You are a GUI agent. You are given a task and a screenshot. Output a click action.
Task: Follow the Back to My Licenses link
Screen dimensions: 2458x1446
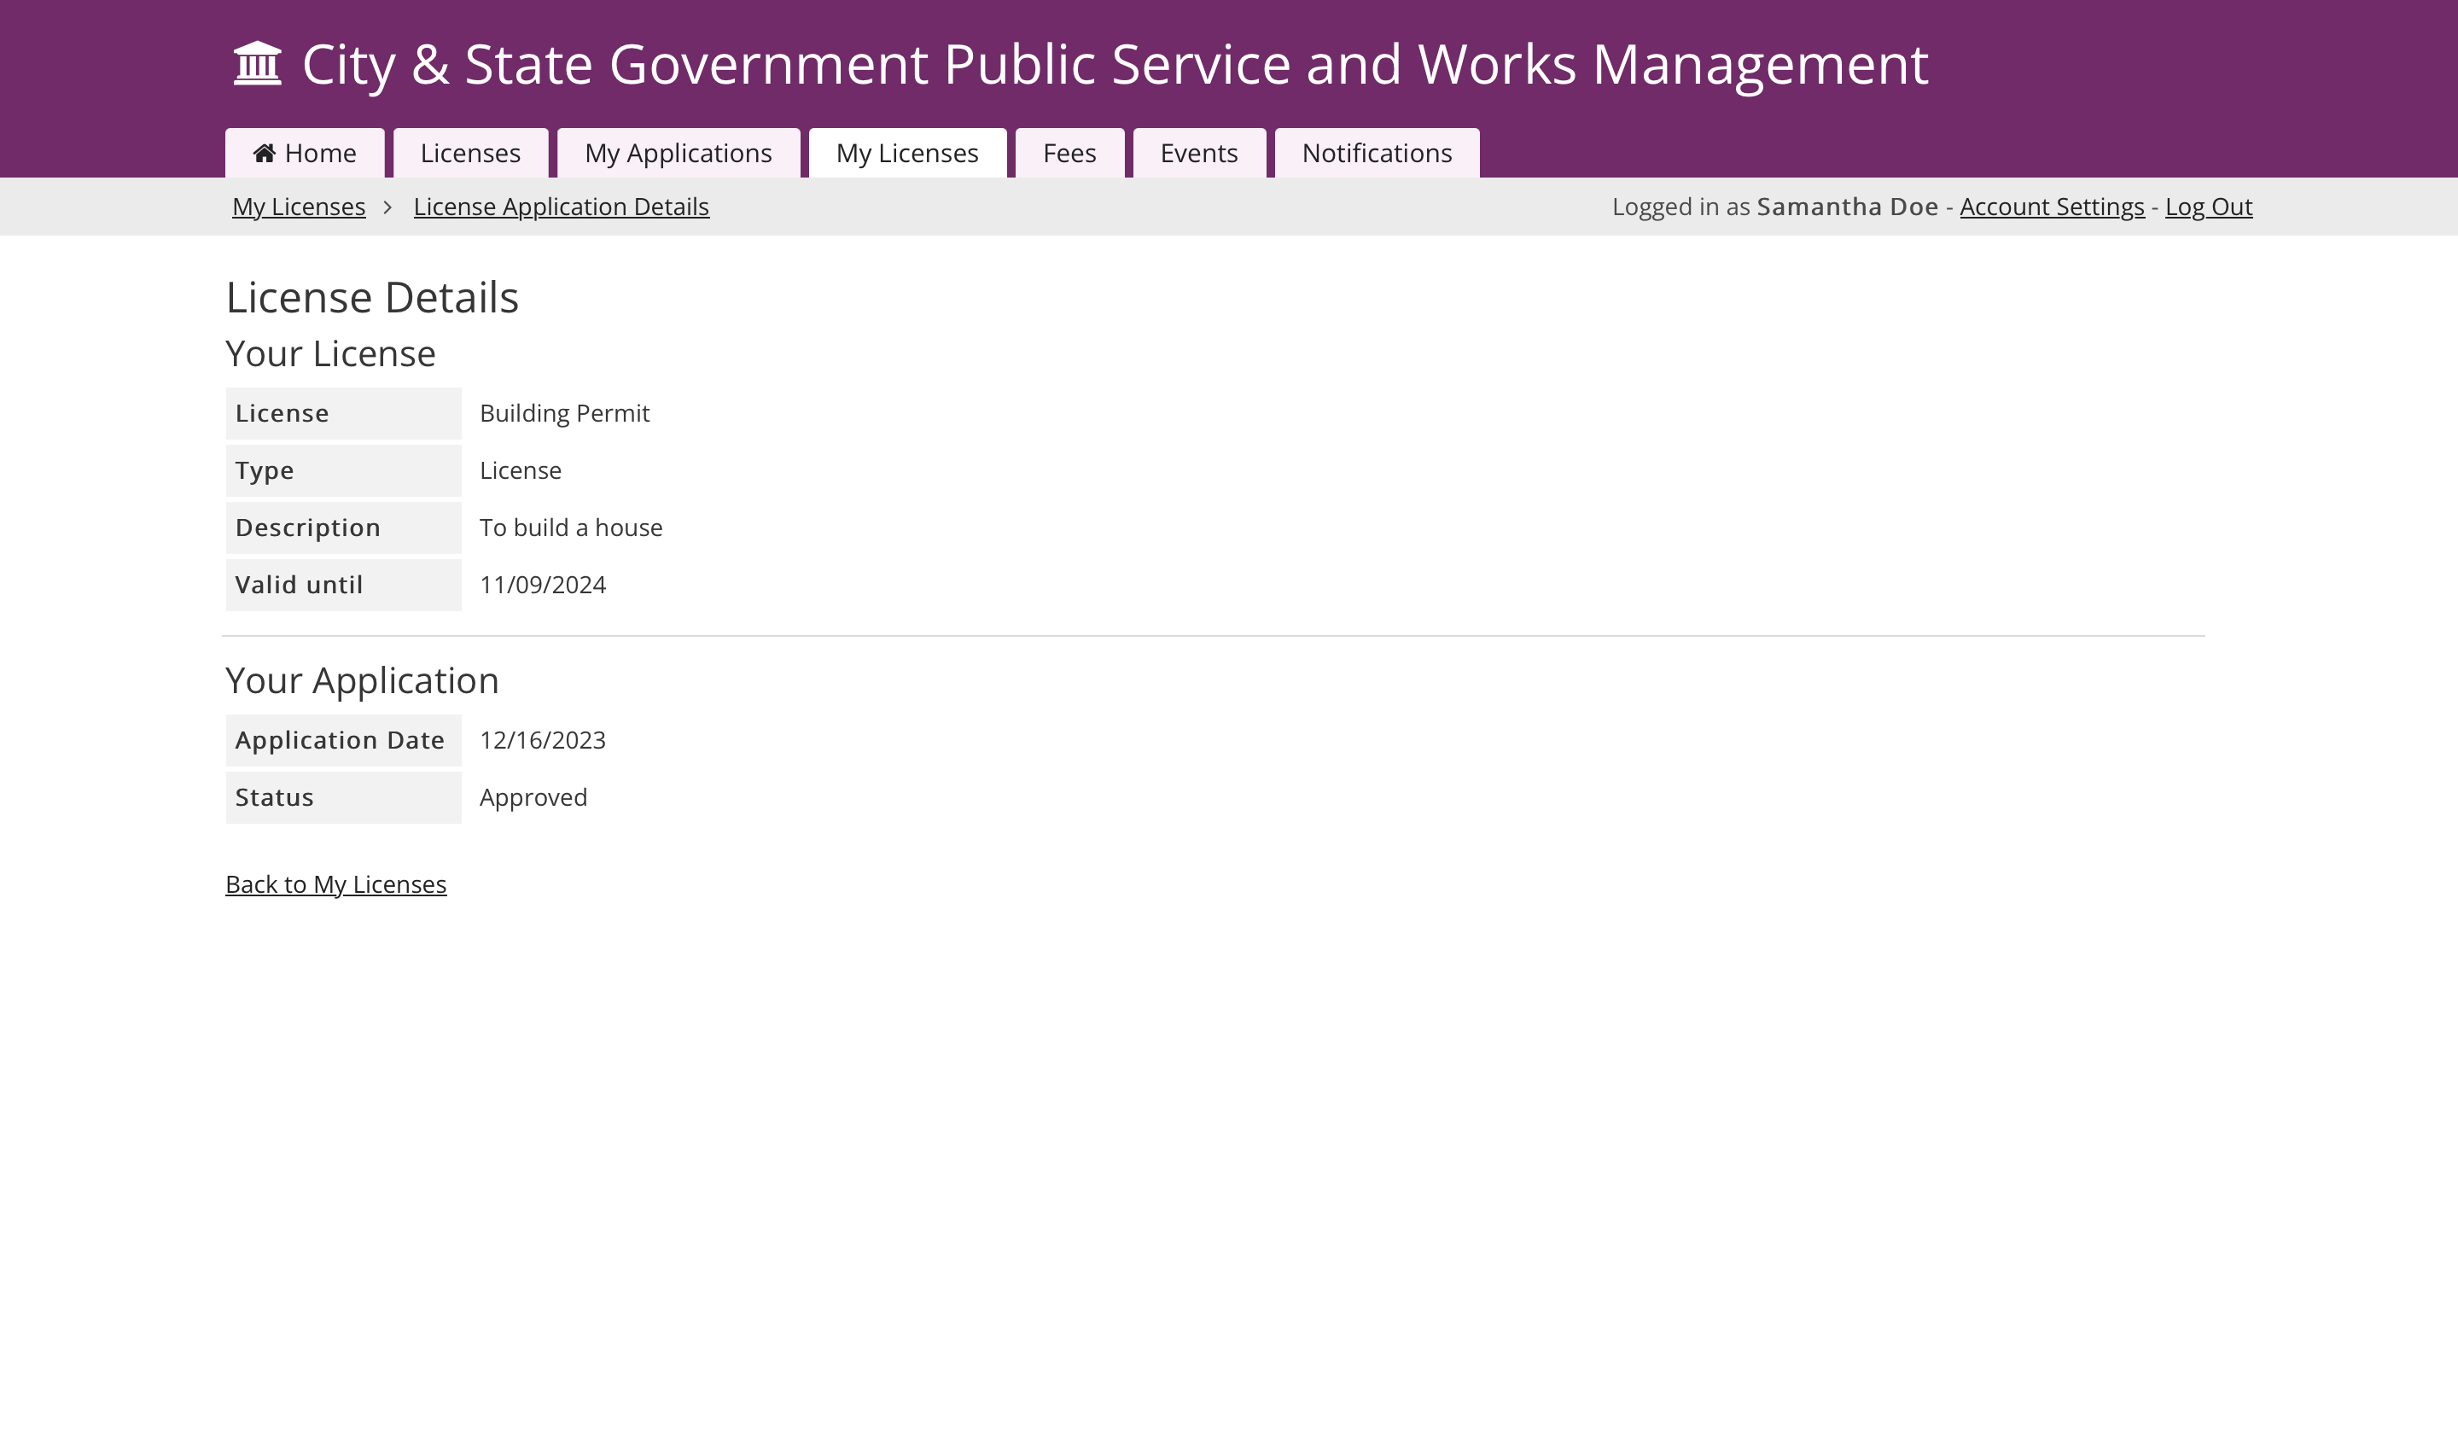(x=335, y=884)
